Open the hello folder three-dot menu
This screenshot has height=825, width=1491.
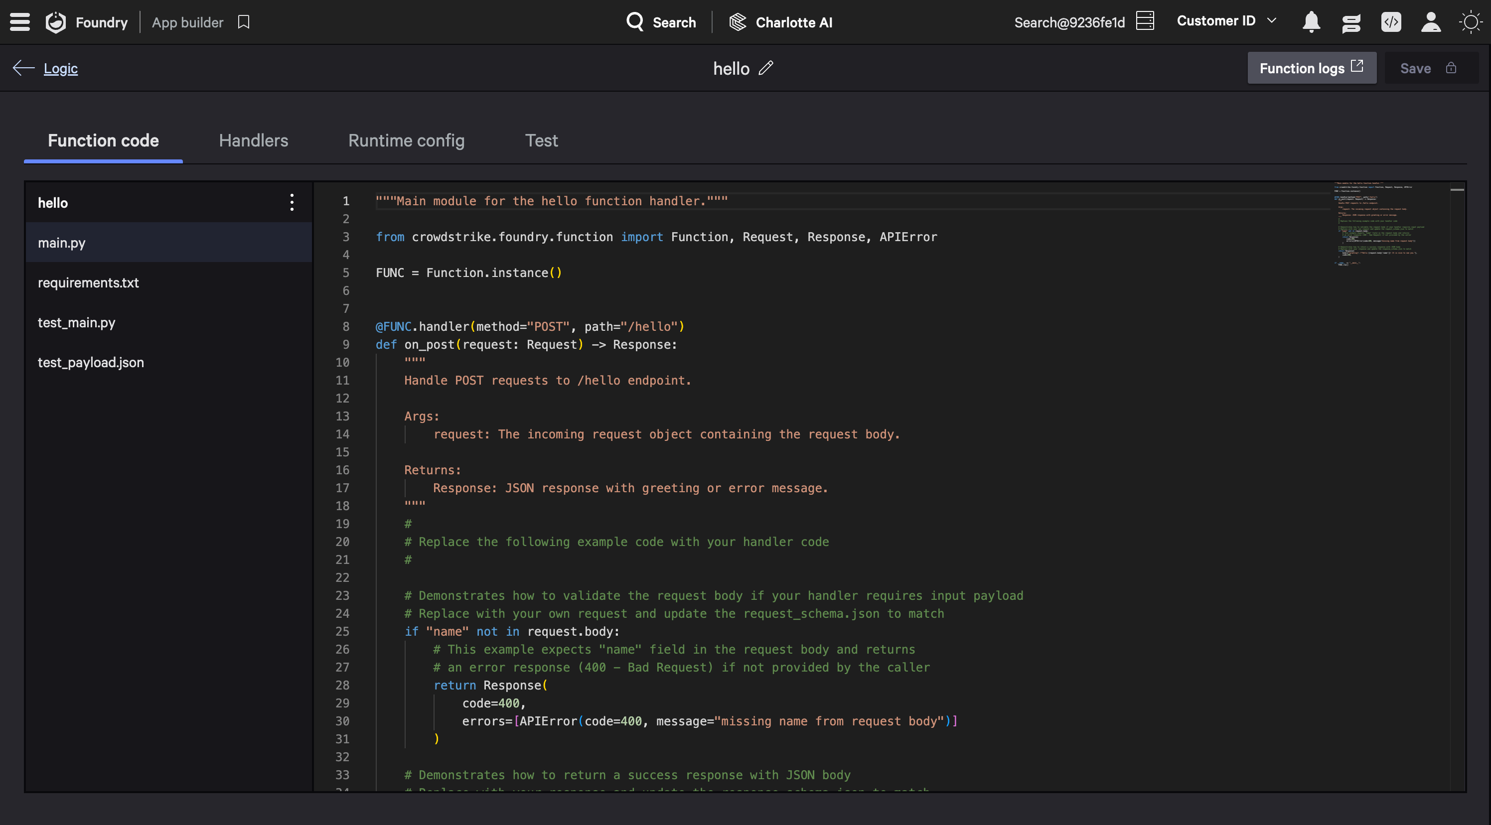click(292, 202)
